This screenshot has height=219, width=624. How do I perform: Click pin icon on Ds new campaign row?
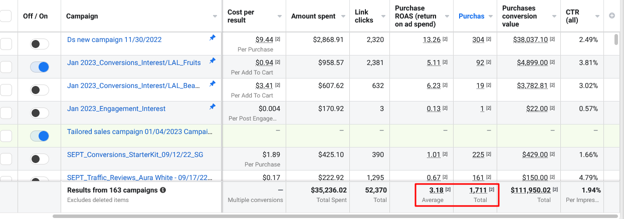(213, 38)
